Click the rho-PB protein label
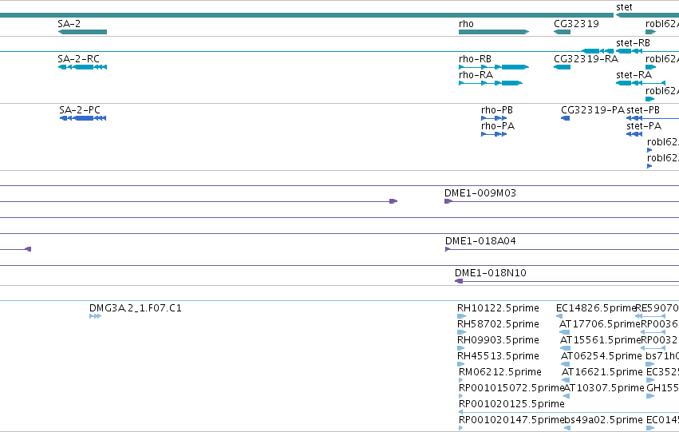 click(x=497, y=110)
